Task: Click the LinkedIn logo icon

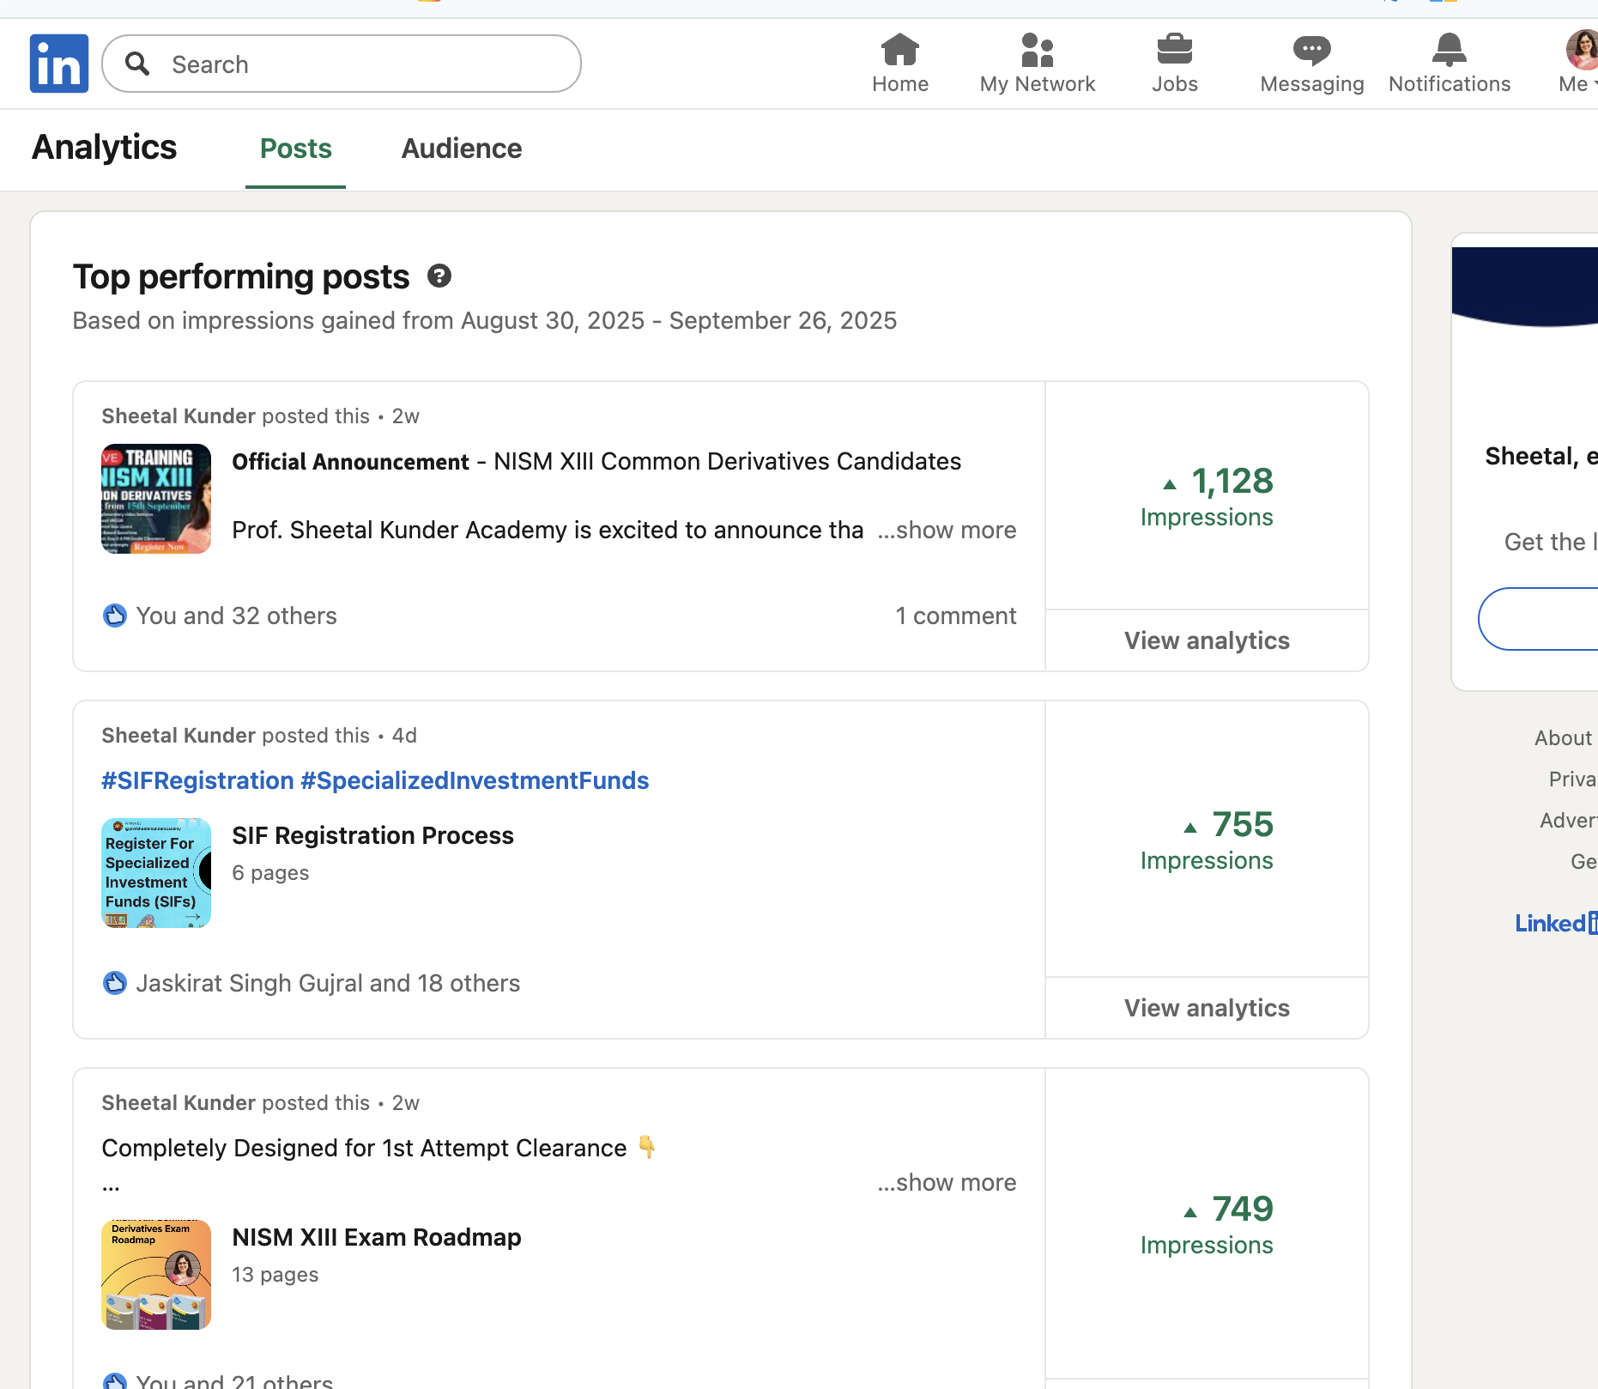Action: coord(59,64)
